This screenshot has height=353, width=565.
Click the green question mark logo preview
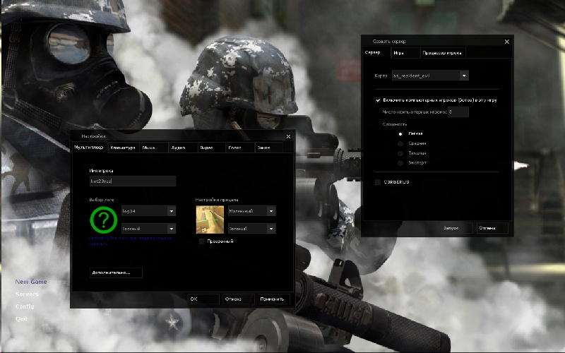coord(103,220)
